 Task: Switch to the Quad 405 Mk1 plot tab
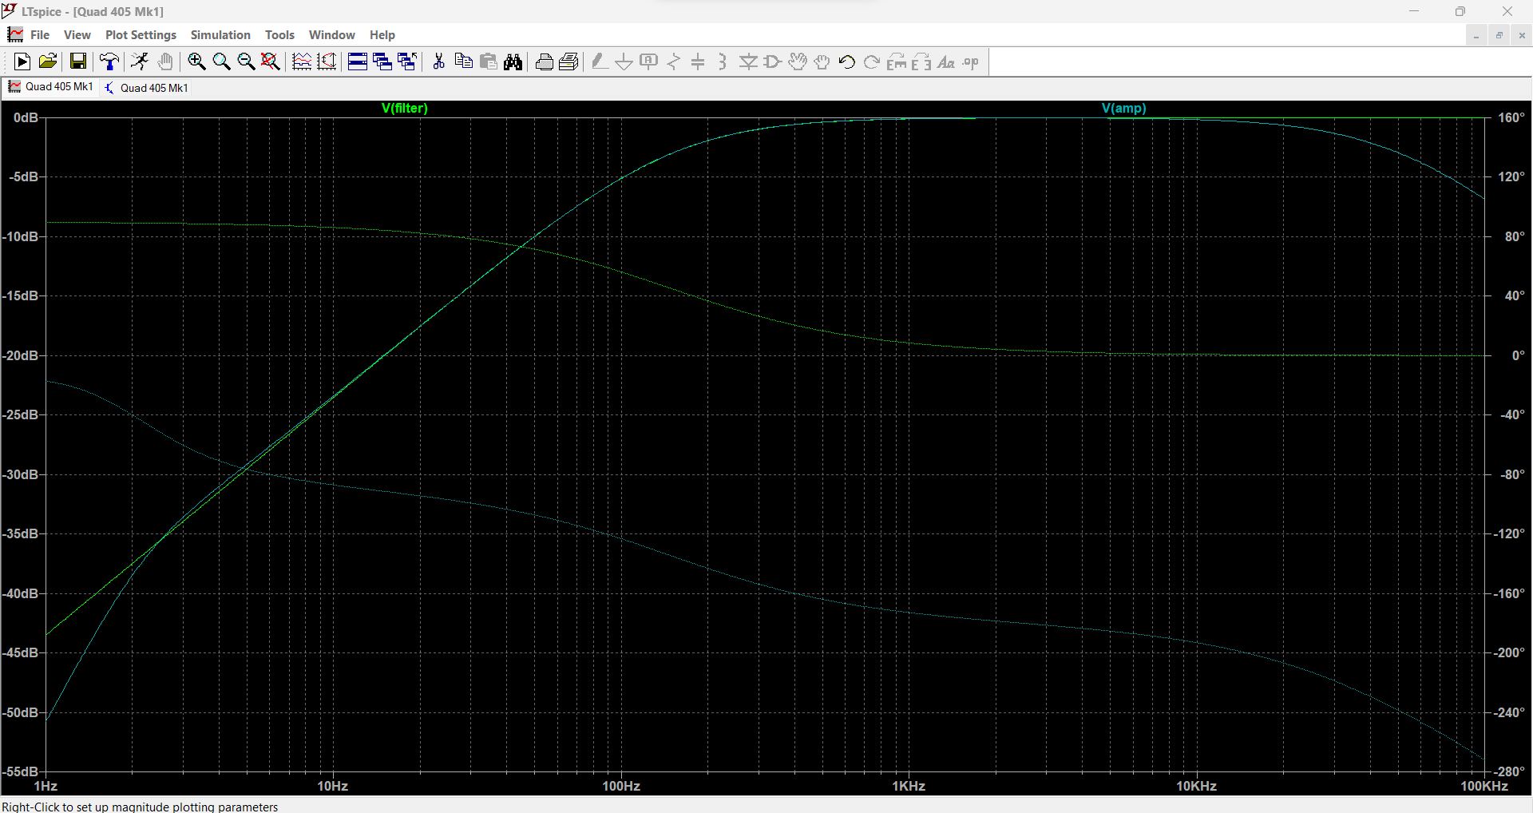(51, 87)
